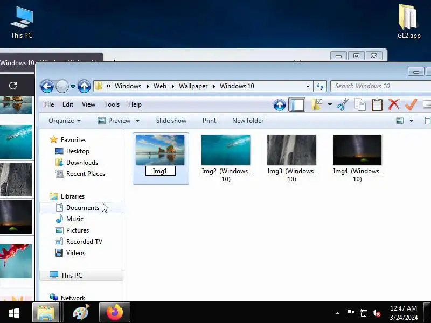
Task: Open the Documents library
Action: pos(82,208)
